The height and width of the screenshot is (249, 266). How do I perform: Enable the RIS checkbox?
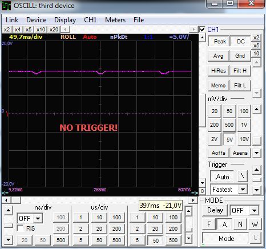coord(20,228)
